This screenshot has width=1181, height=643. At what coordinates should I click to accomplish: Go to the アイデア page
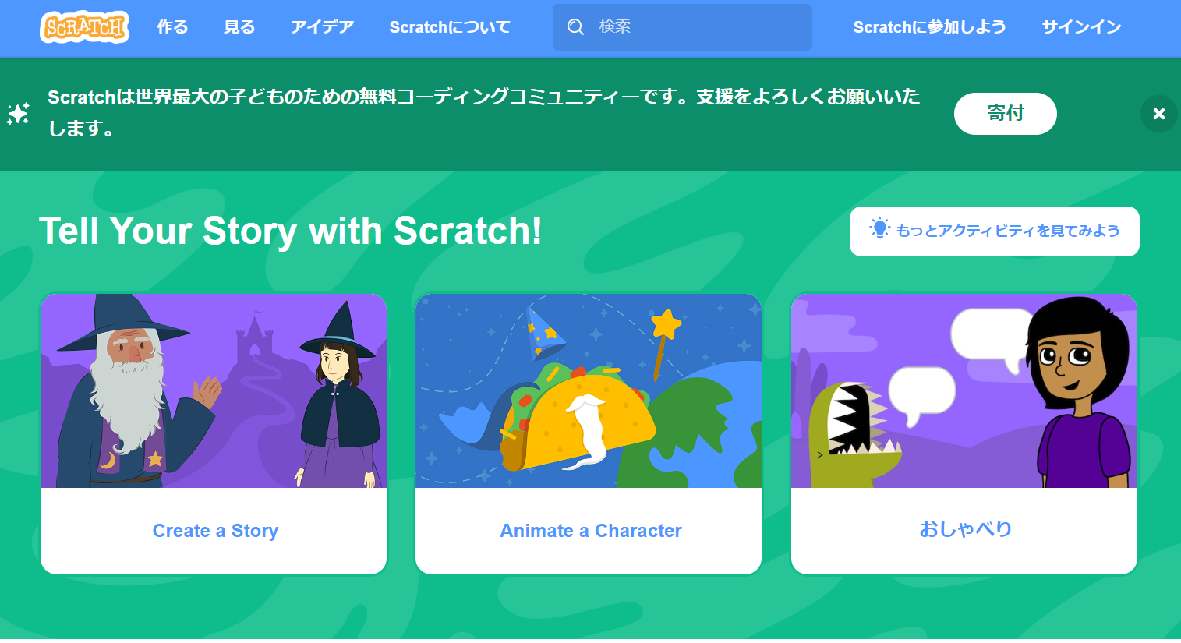pos(322,27)
